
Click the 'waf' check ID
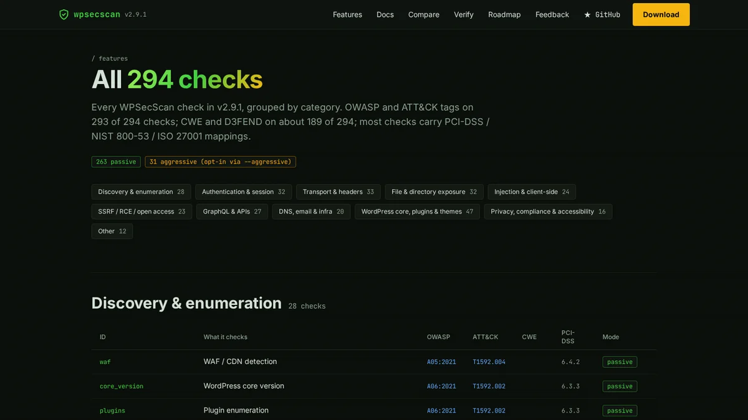pyautogui.click(x=105, y=362)
